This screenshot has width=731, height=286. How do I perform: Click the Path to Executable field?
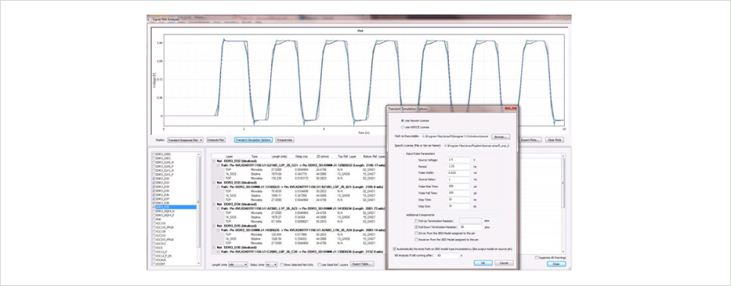(x=455, y=137)
